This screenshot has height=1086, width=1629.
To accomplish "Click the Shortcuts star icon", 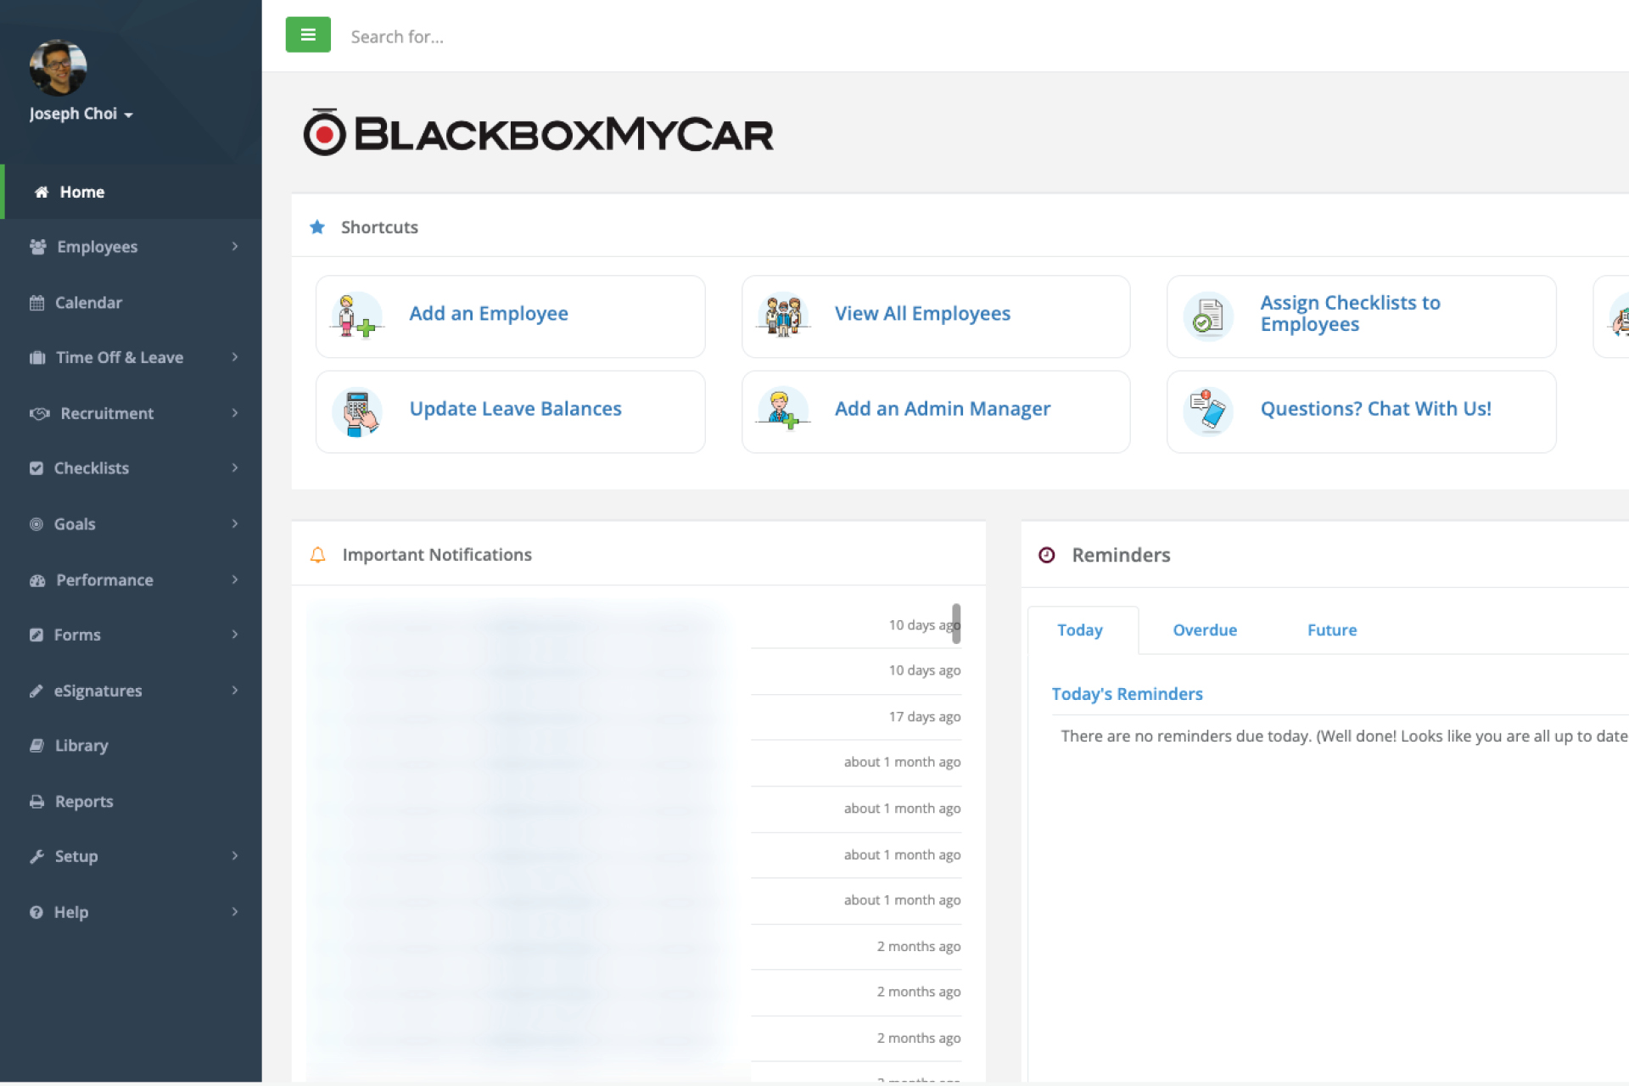I will coord(317,227).
